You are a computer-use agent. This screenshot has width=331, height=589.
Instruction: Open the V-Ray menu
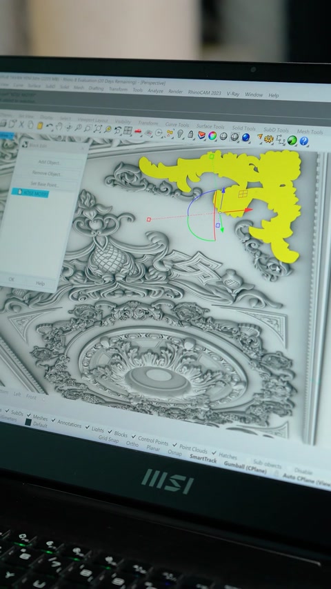(x=233, y=94)
